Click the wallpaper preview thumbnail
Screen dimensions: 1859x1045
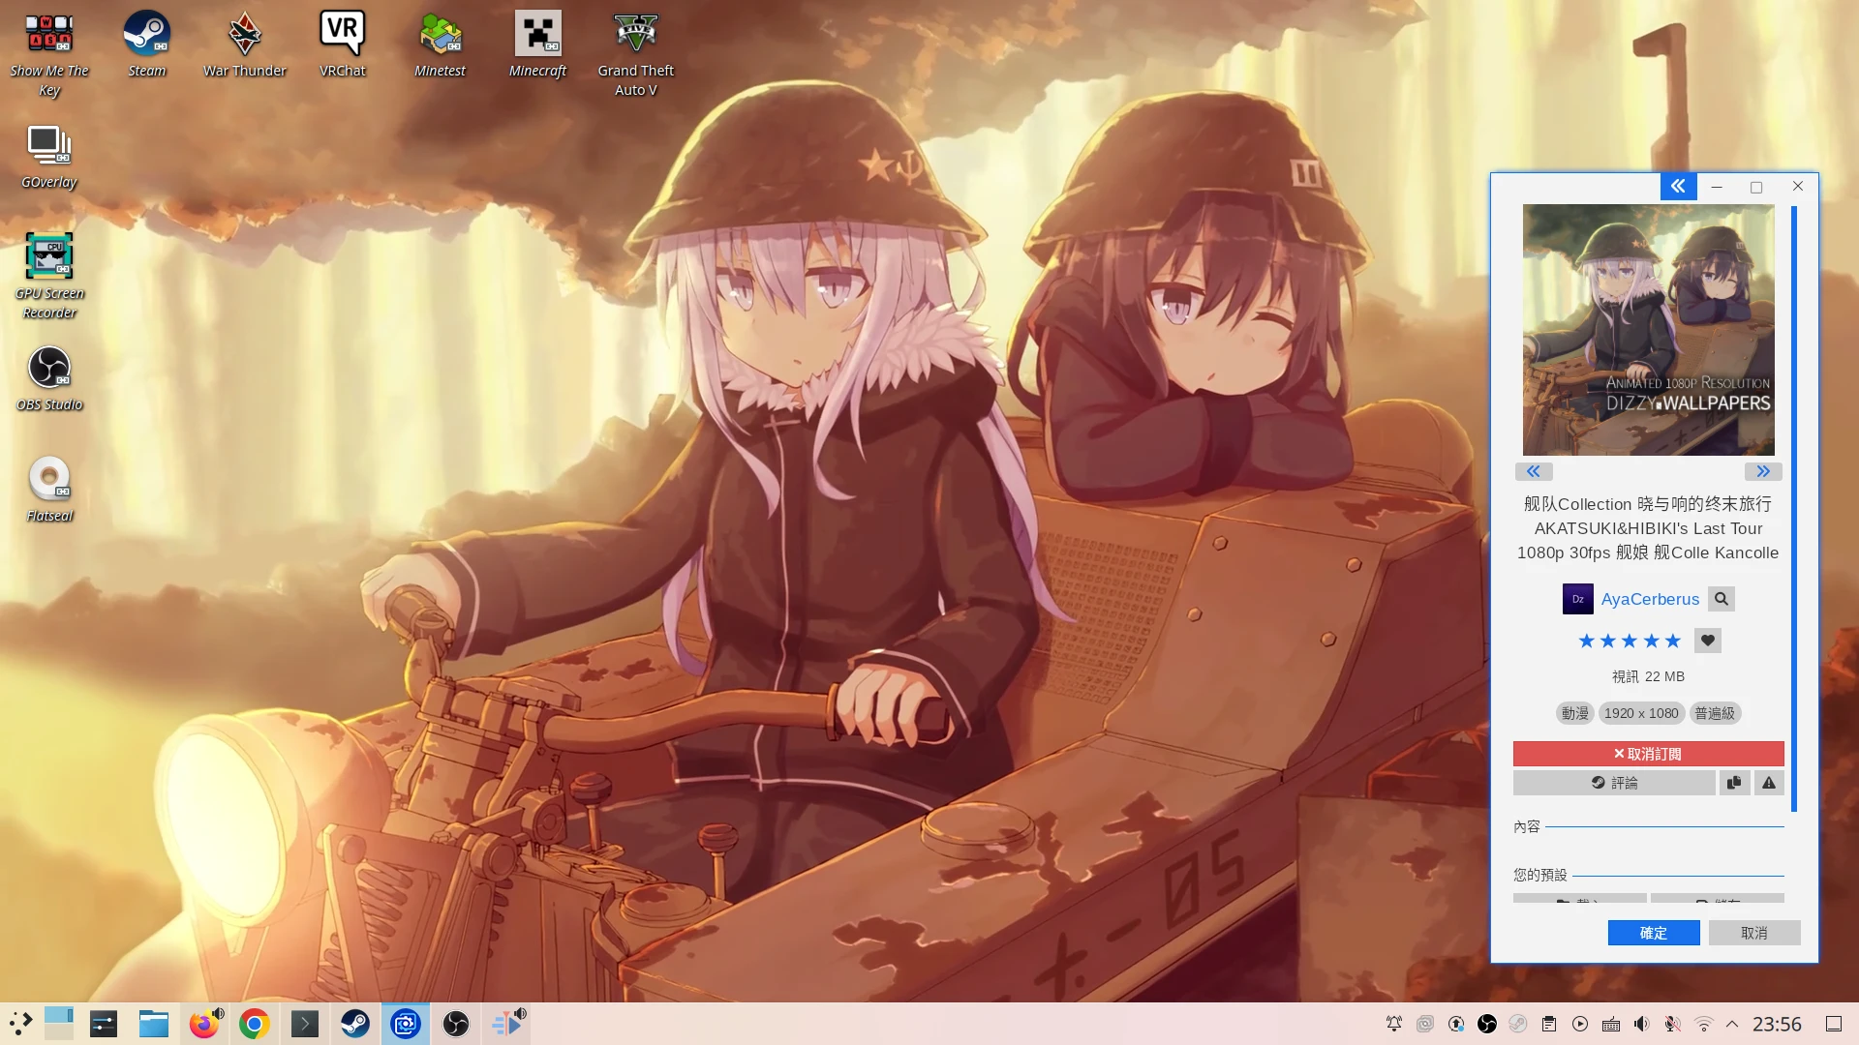pos(1649,329)
